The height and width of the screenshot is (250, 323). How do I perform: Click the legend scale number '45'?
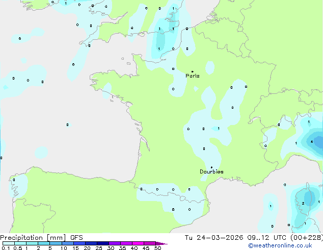[x=146, y=248]
